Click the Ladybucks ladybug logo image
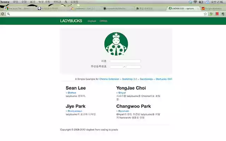This screenshot has width=226, height=141. 116,44
